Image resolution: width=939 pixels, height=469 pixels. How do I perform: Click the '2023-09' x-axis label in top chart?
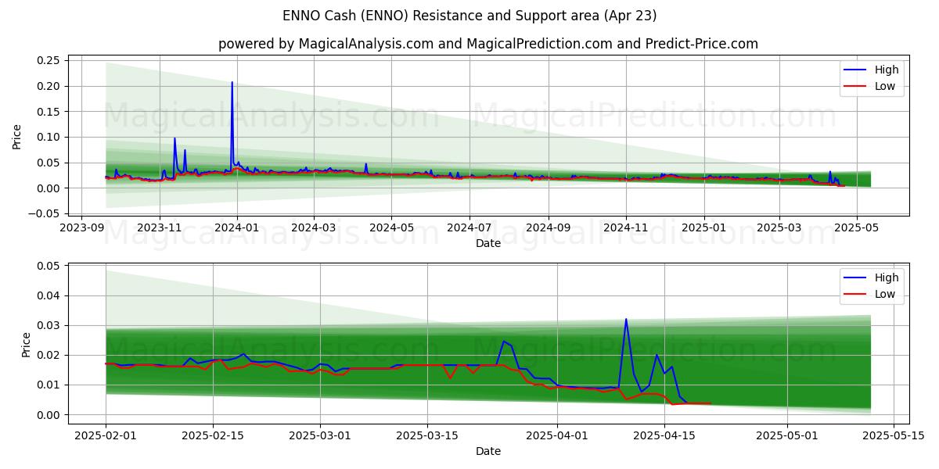coord(82,227)
